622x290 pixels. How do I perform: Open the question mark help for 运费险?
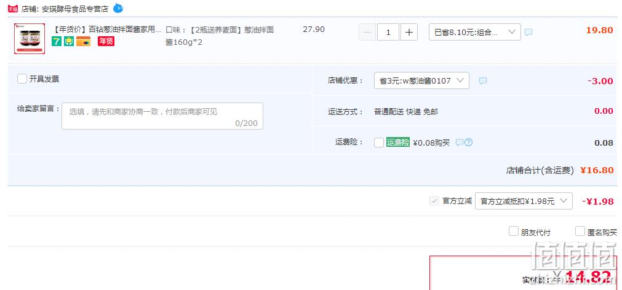[x=468, y=142]
